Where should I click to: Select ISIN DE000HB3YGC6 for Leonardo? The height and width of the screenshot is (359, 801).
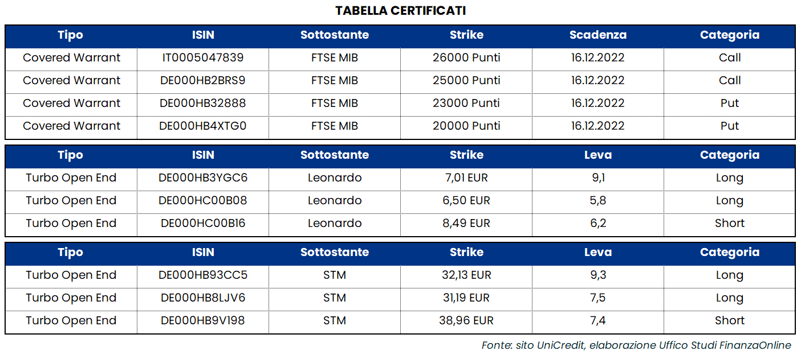tap(203, 178)
